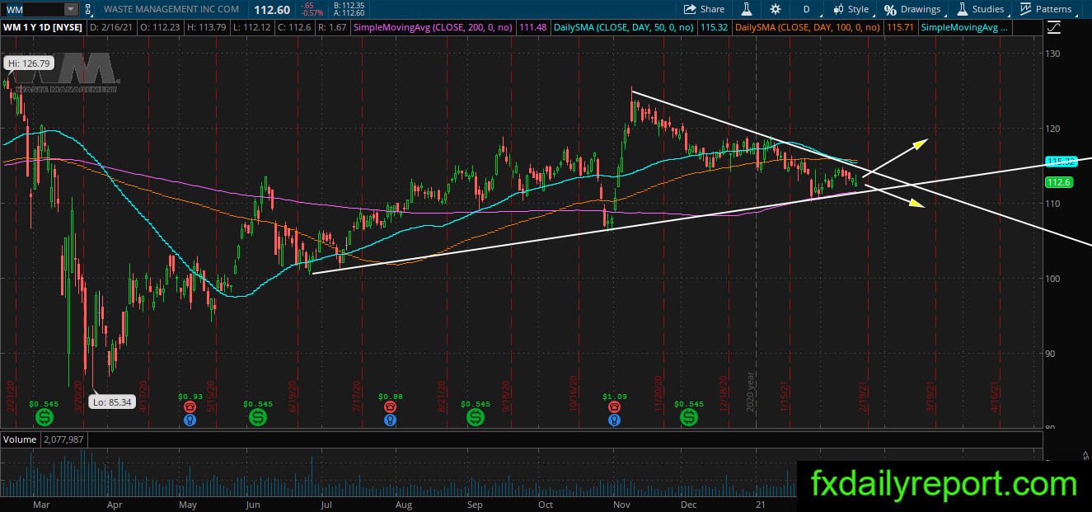
Task: Click the truncated SimpleMovingAvg study label
Action: pyautogui.click(x=966, y=27)
